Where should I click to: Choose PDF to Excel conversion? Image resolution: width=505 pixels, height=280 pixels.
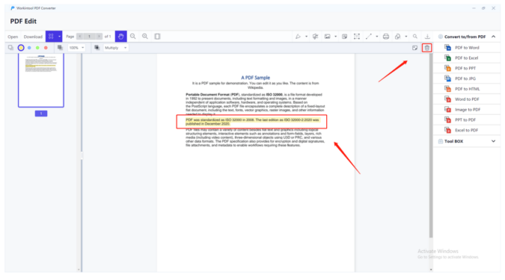pyautogui.click(x=467, y=57)
